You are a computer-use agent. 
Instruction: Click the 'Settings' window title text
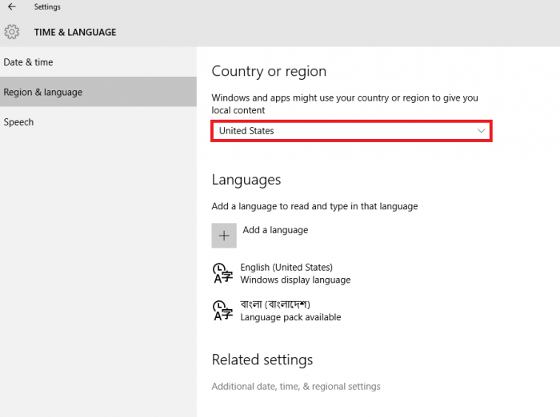coord(47,7)
